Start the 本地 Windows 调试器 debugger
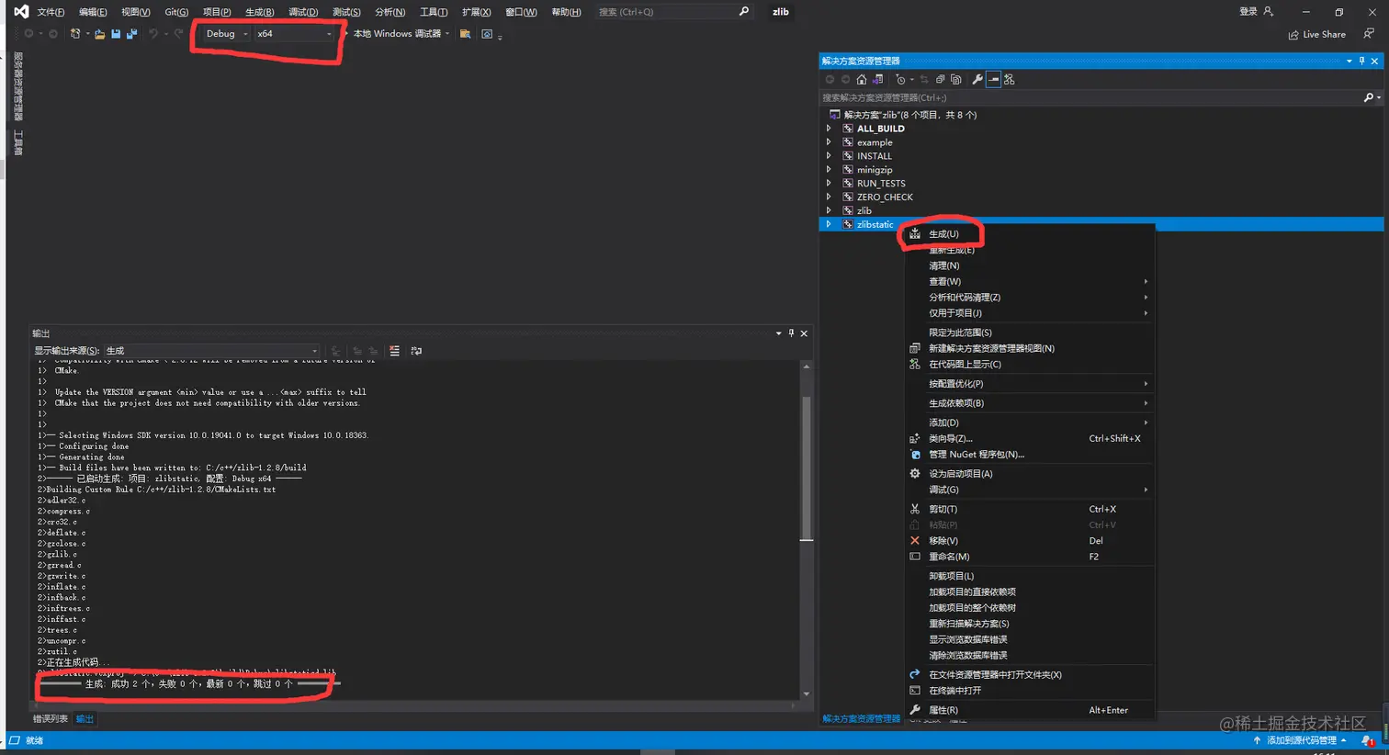 coord(396,34)
